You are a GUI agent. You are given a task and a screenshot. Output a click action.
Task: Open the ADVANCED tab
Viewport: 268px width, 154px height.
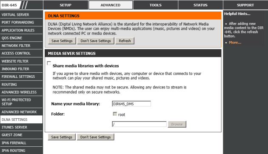click(111, 5)
